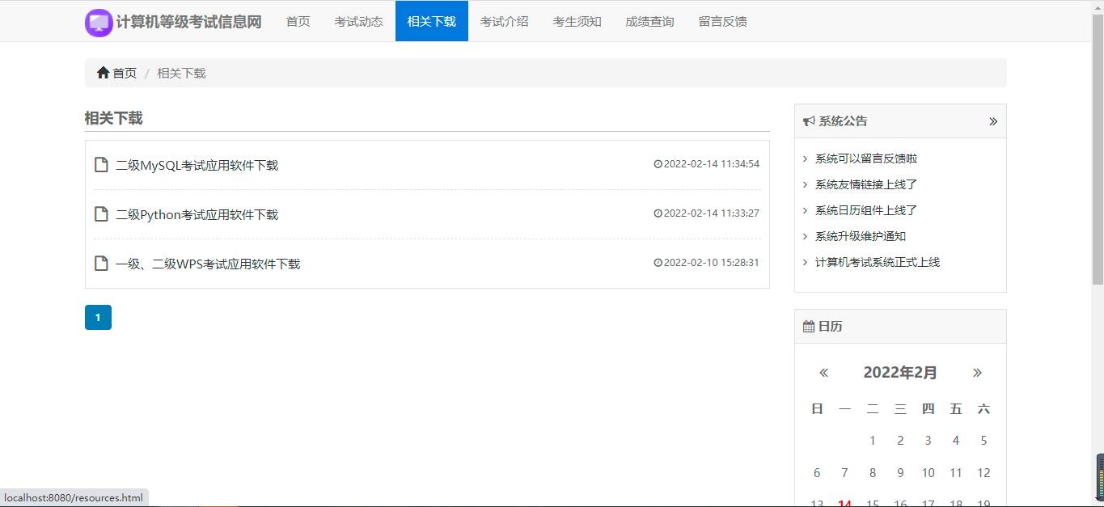The image size is (1104, 507).
Task: Click clock icon next to 15:28:31 timestamp
Action: pyautogui.click(x=658, y=263)
